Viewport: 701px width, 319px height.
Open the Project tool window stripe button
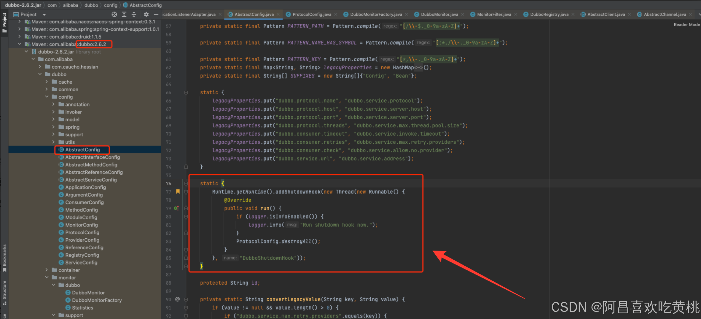(x=4, y=23)
